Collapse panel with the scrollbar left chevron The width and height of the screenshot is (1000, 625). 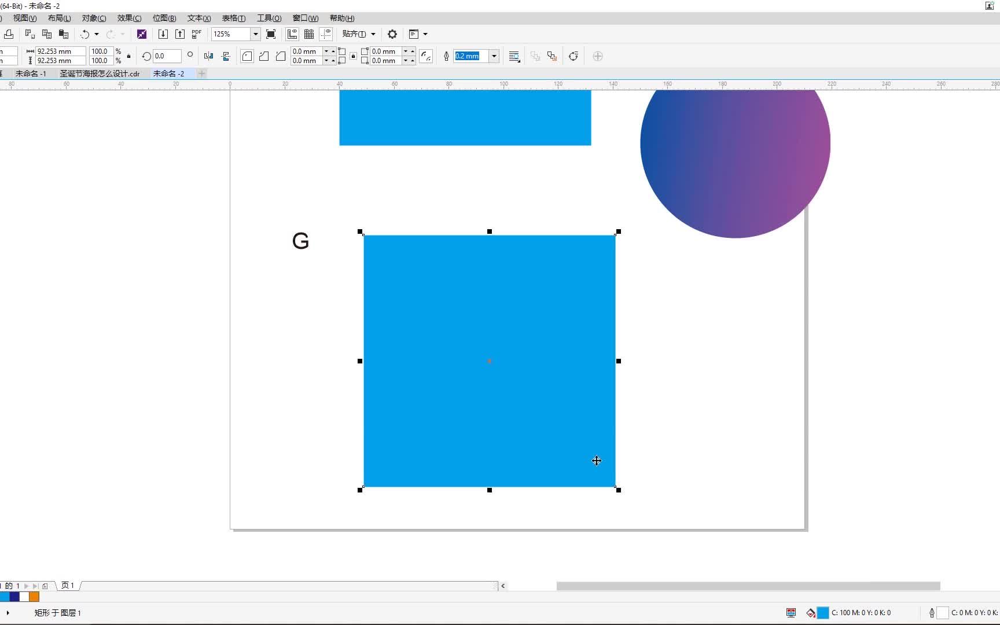point(503,586)
